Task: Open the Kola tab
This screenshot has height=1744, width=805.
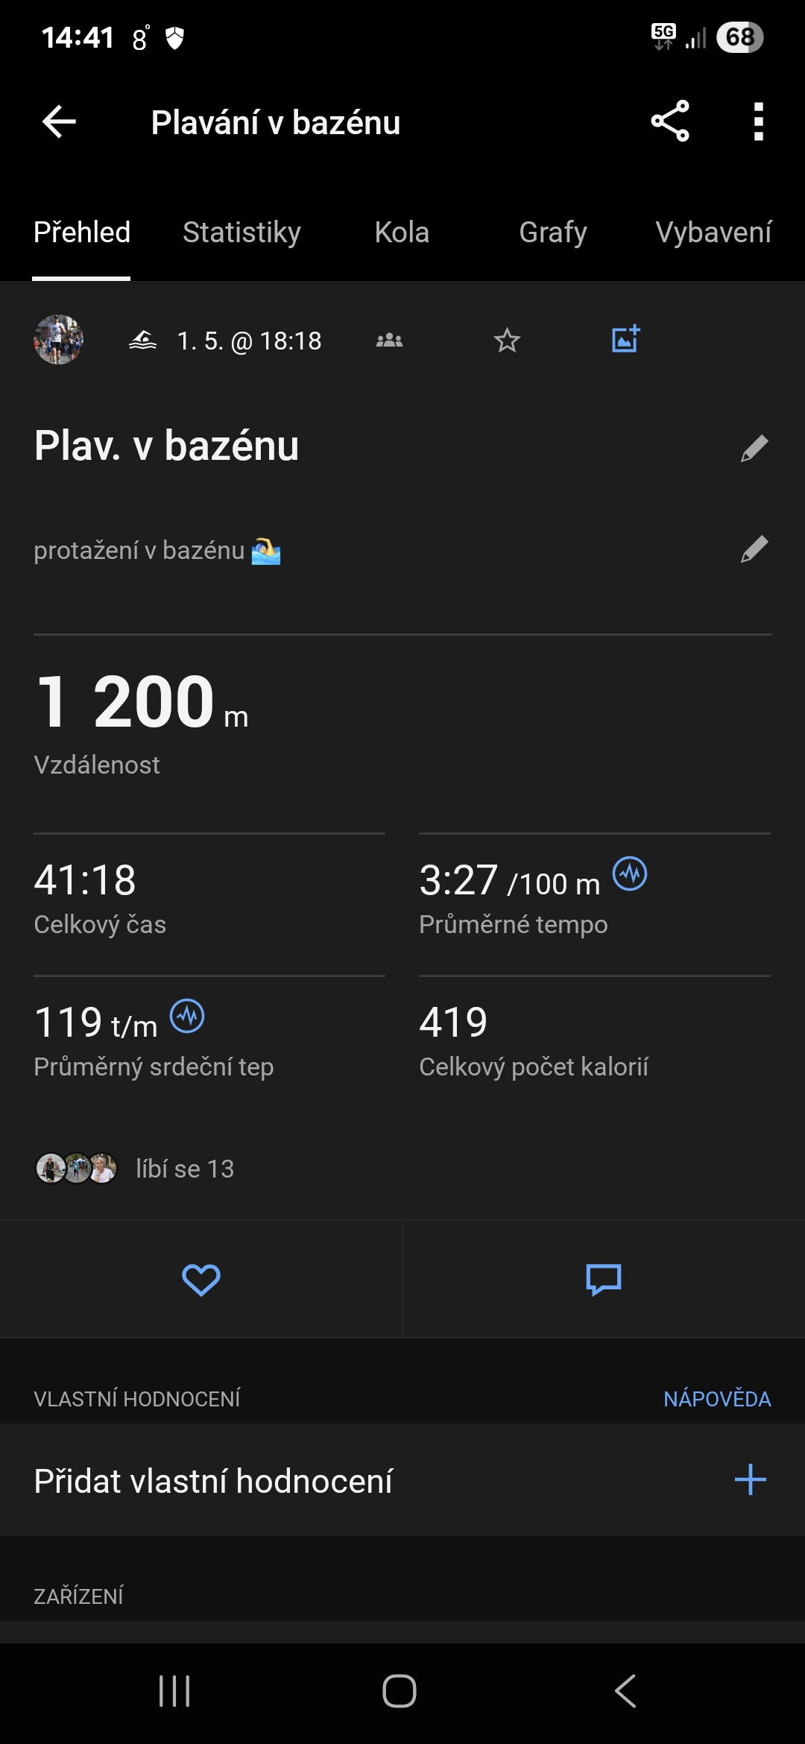Action: click(x=402, y=233)
